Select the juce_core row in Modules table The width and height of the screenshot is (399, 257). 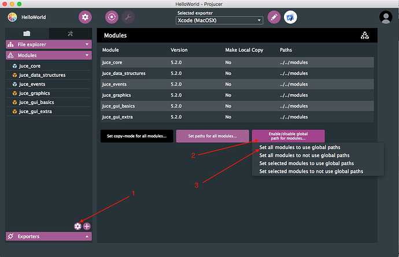237,62
